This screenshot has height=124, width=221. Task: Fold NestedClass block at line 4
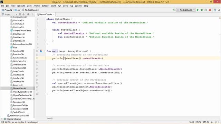[x=46, y=30]
